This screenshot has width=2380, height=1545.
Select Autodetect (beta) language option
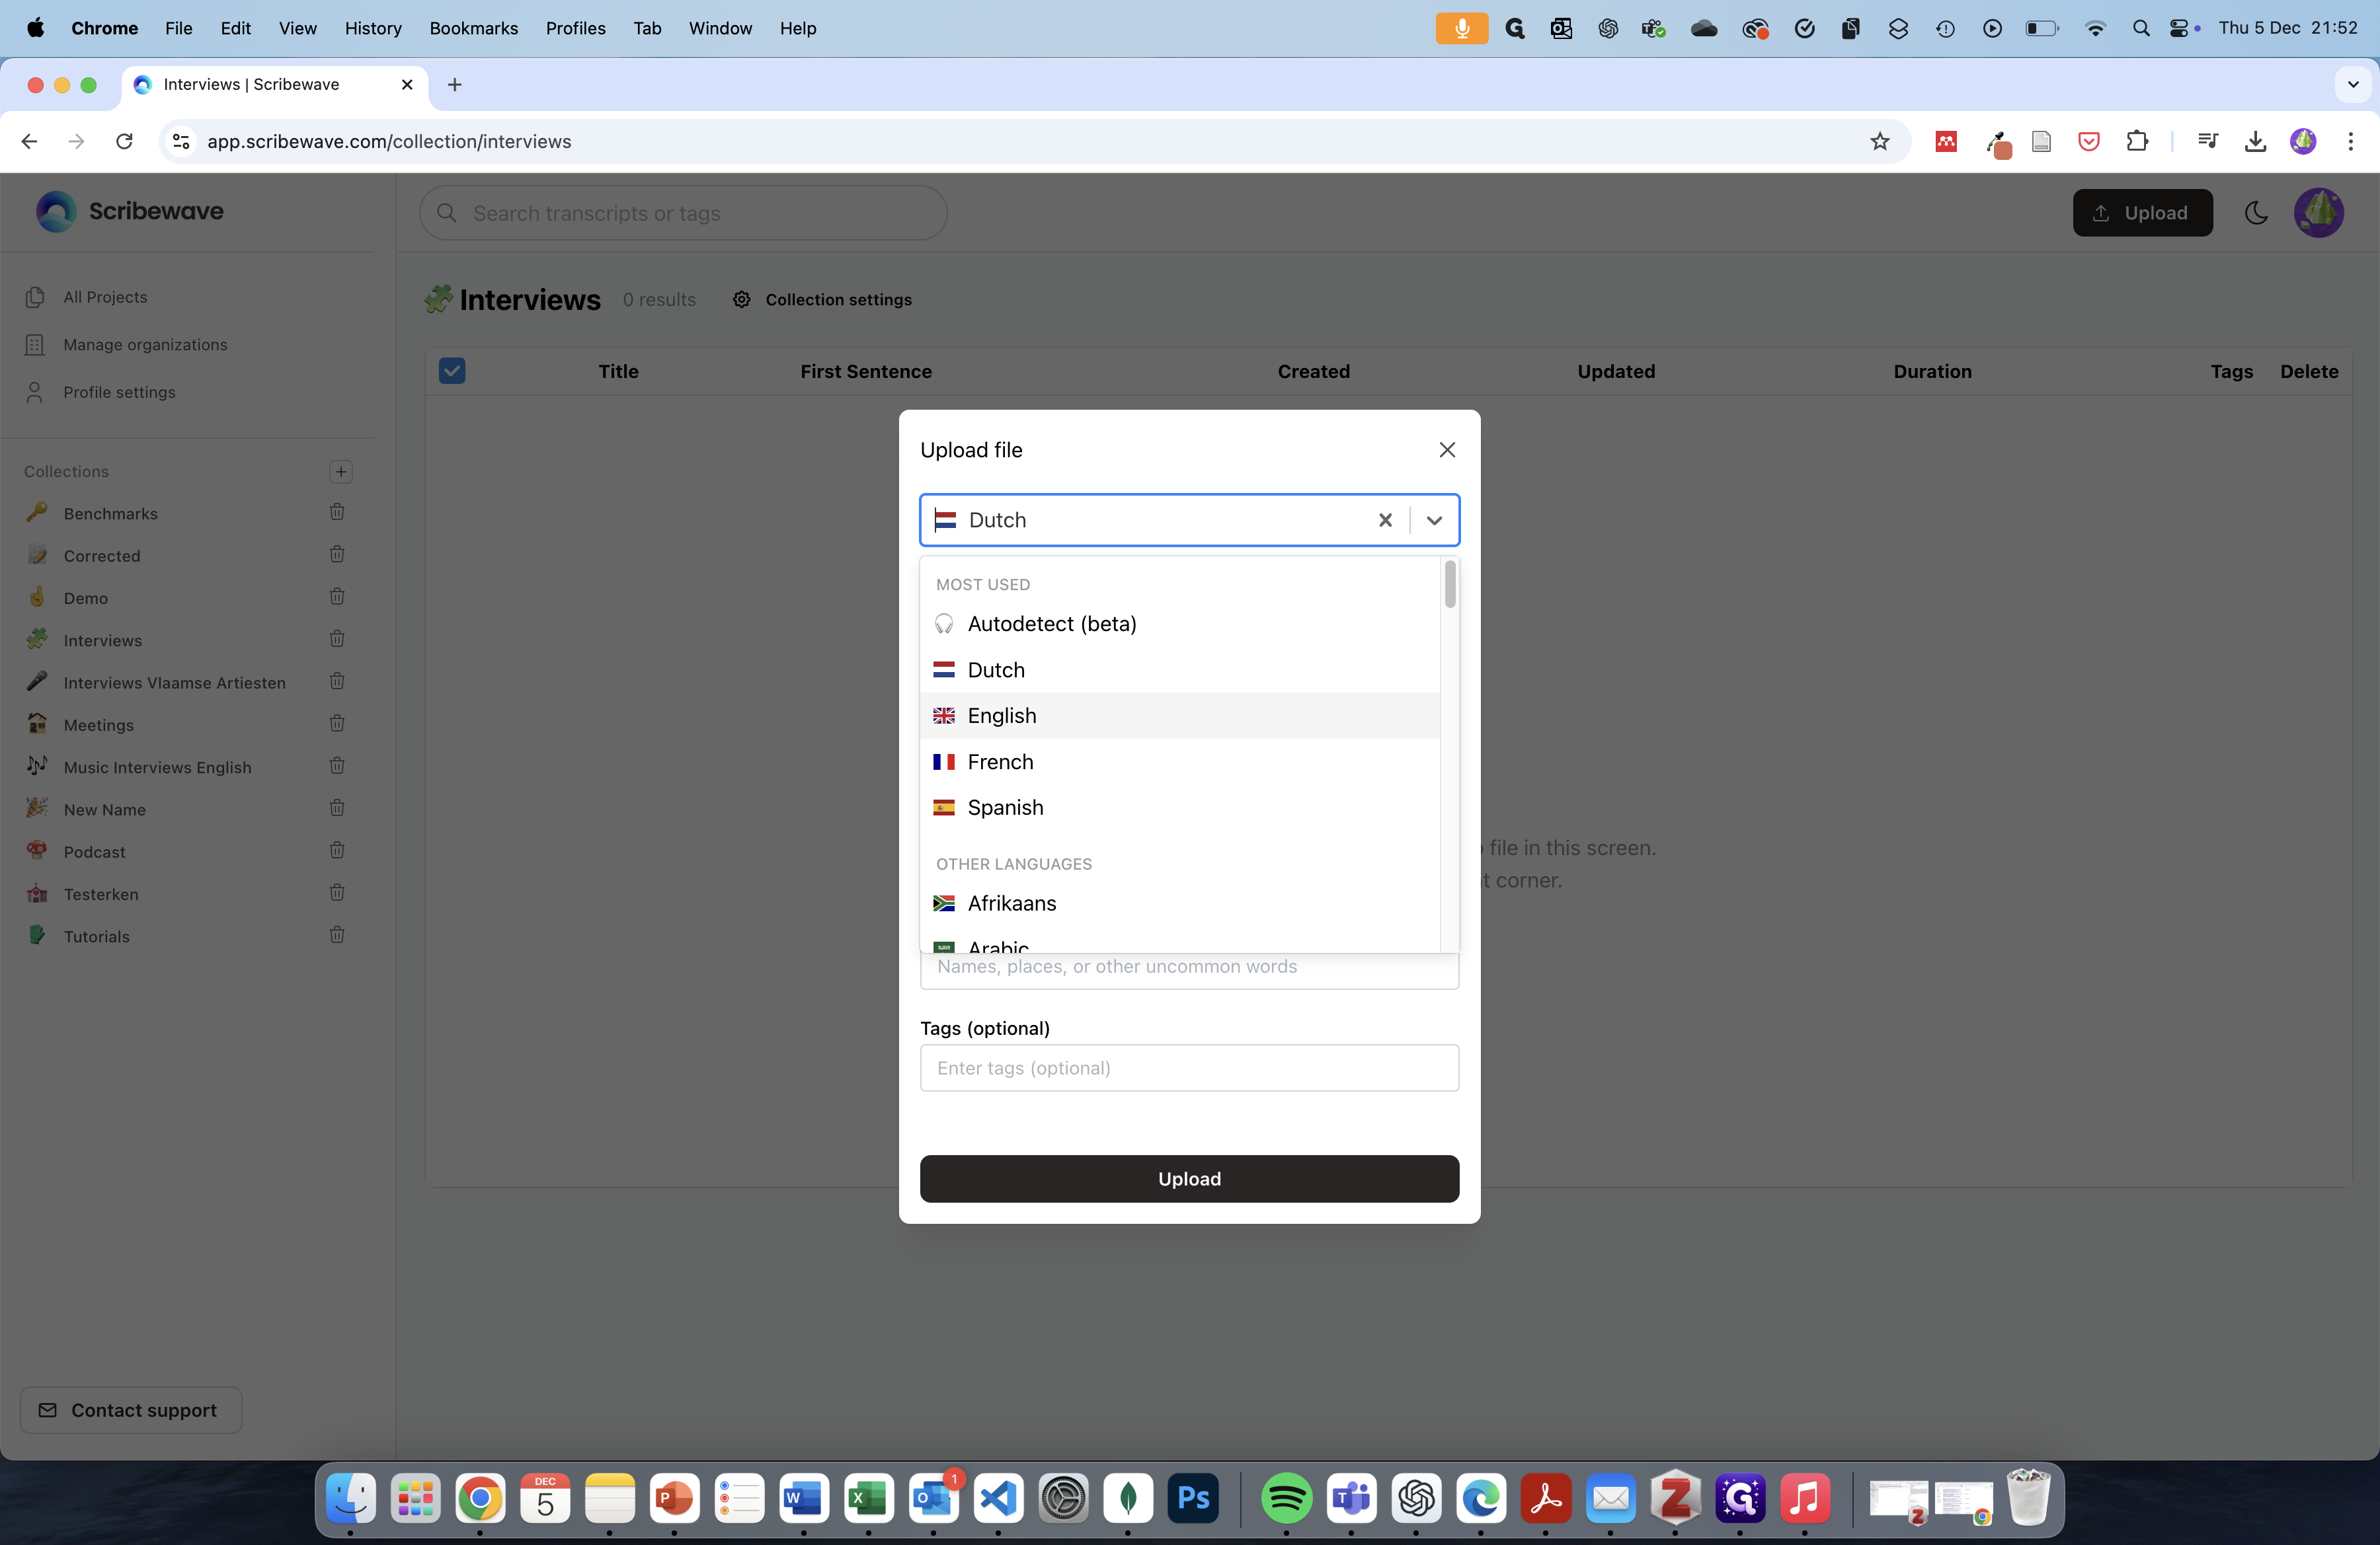point(1179,624)
